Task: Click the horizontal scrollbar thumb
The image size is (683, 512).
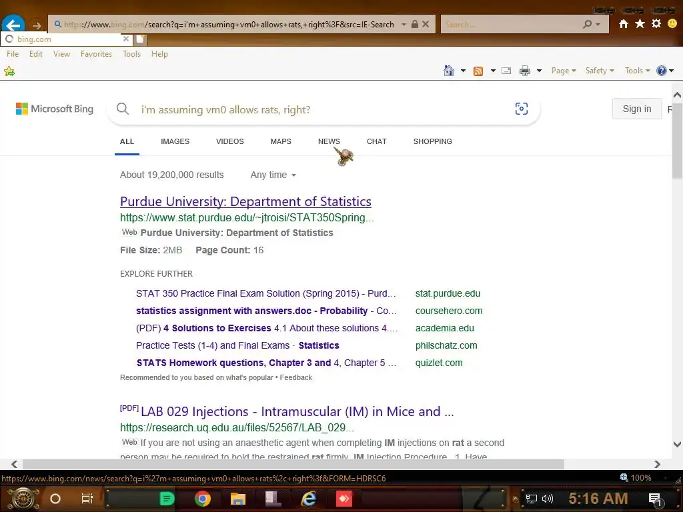Action: pos(293,465)
